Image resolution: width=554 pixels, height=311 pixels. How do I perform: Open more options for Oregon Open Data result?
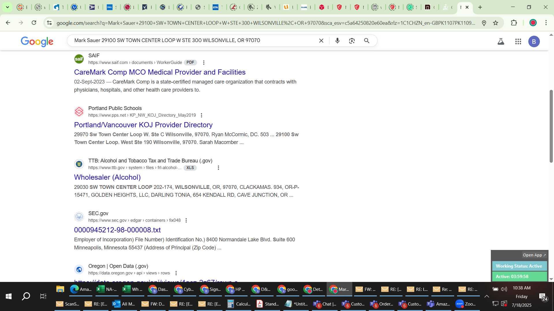tap(176, 273)
